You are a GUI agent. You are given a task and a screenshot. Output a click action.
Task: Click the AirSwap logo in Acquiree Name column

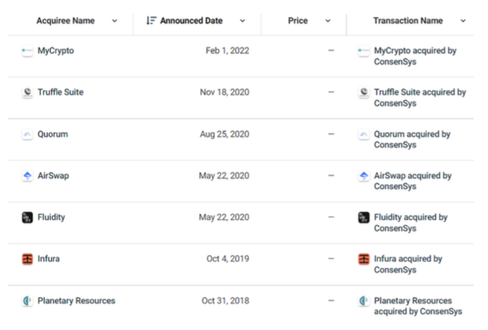point(27,176)
